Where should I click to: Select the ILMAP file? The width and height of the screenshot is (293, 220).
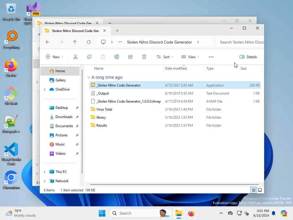coord(175,101)
